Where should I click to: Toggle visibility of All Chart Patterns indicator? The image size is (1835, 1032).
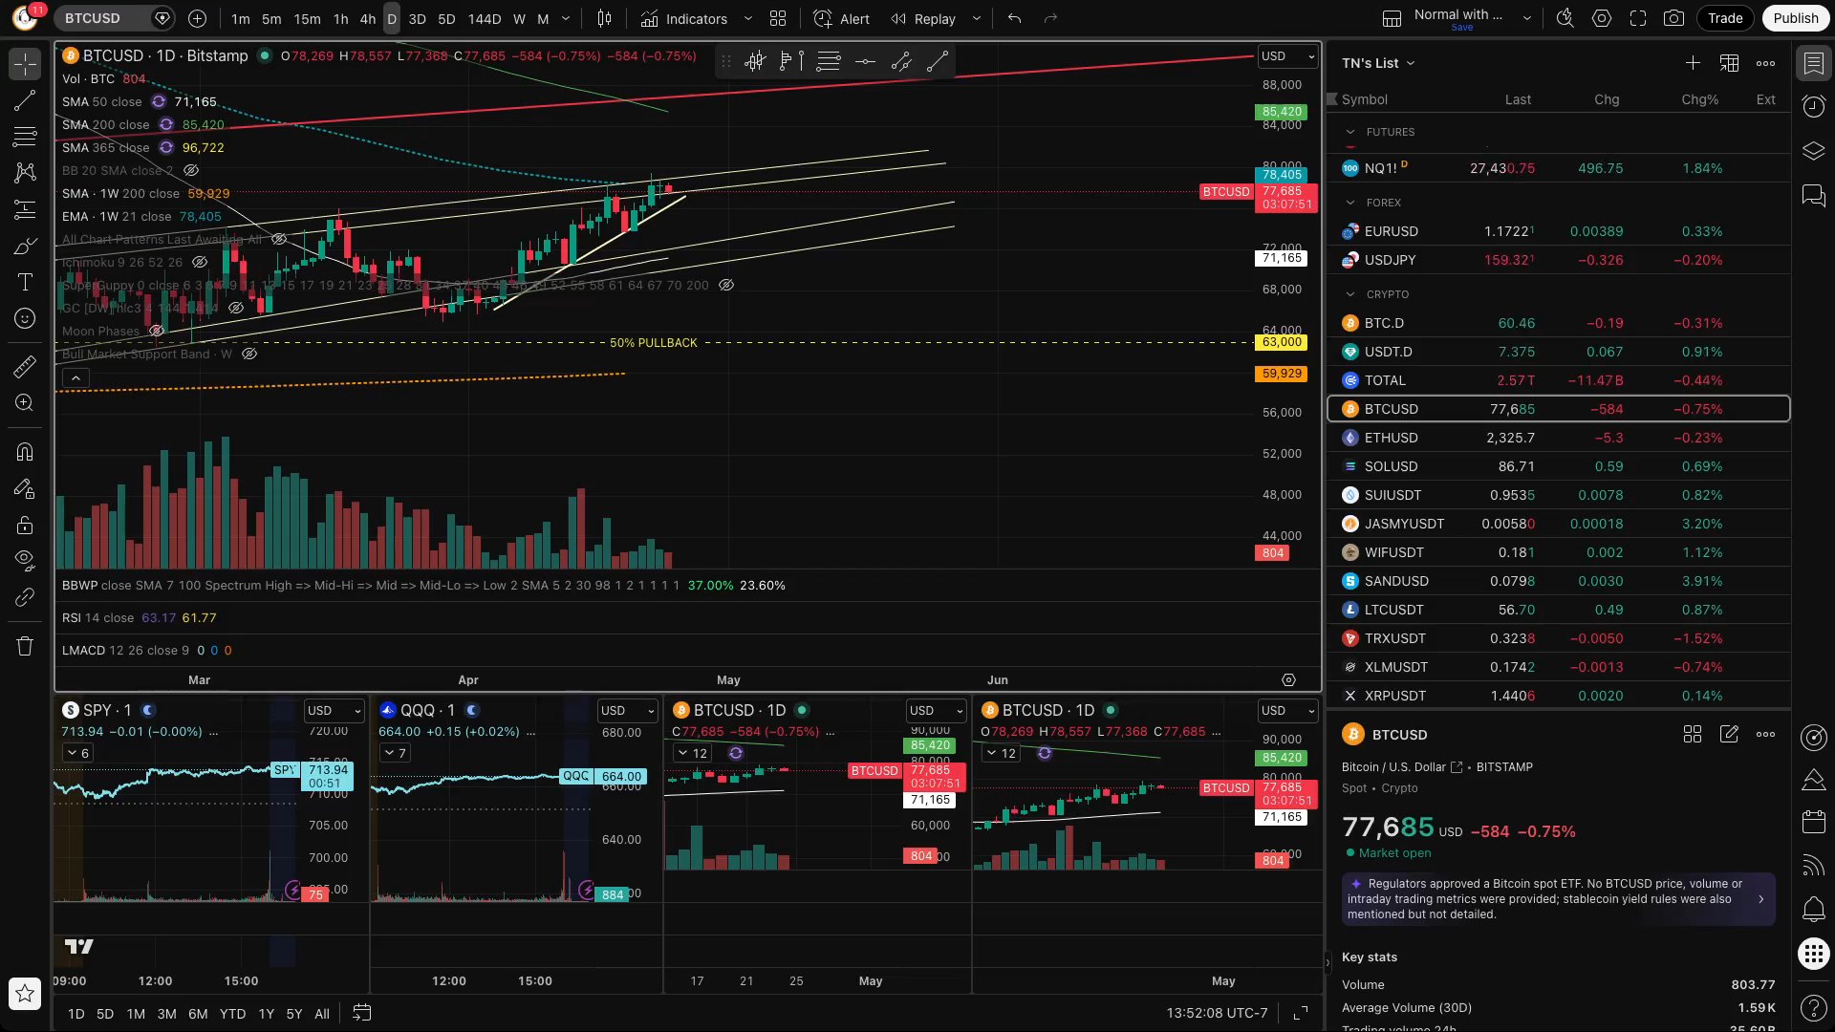(x=278, y=239)
